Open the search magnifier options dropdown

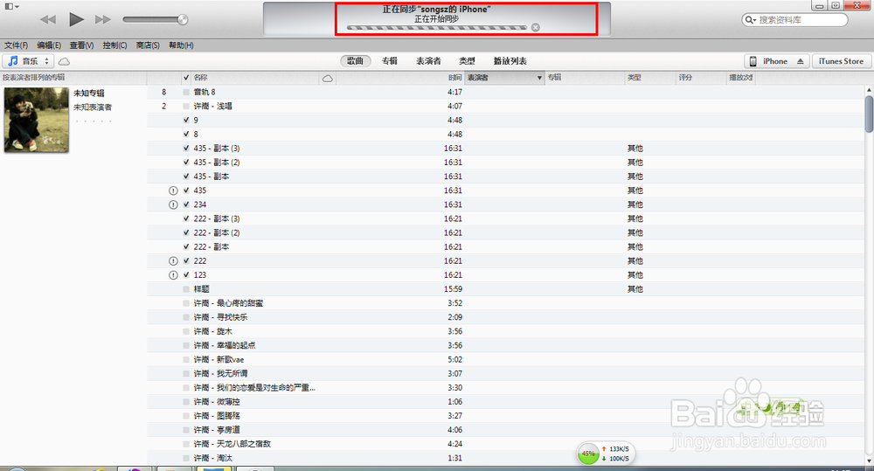750,19
